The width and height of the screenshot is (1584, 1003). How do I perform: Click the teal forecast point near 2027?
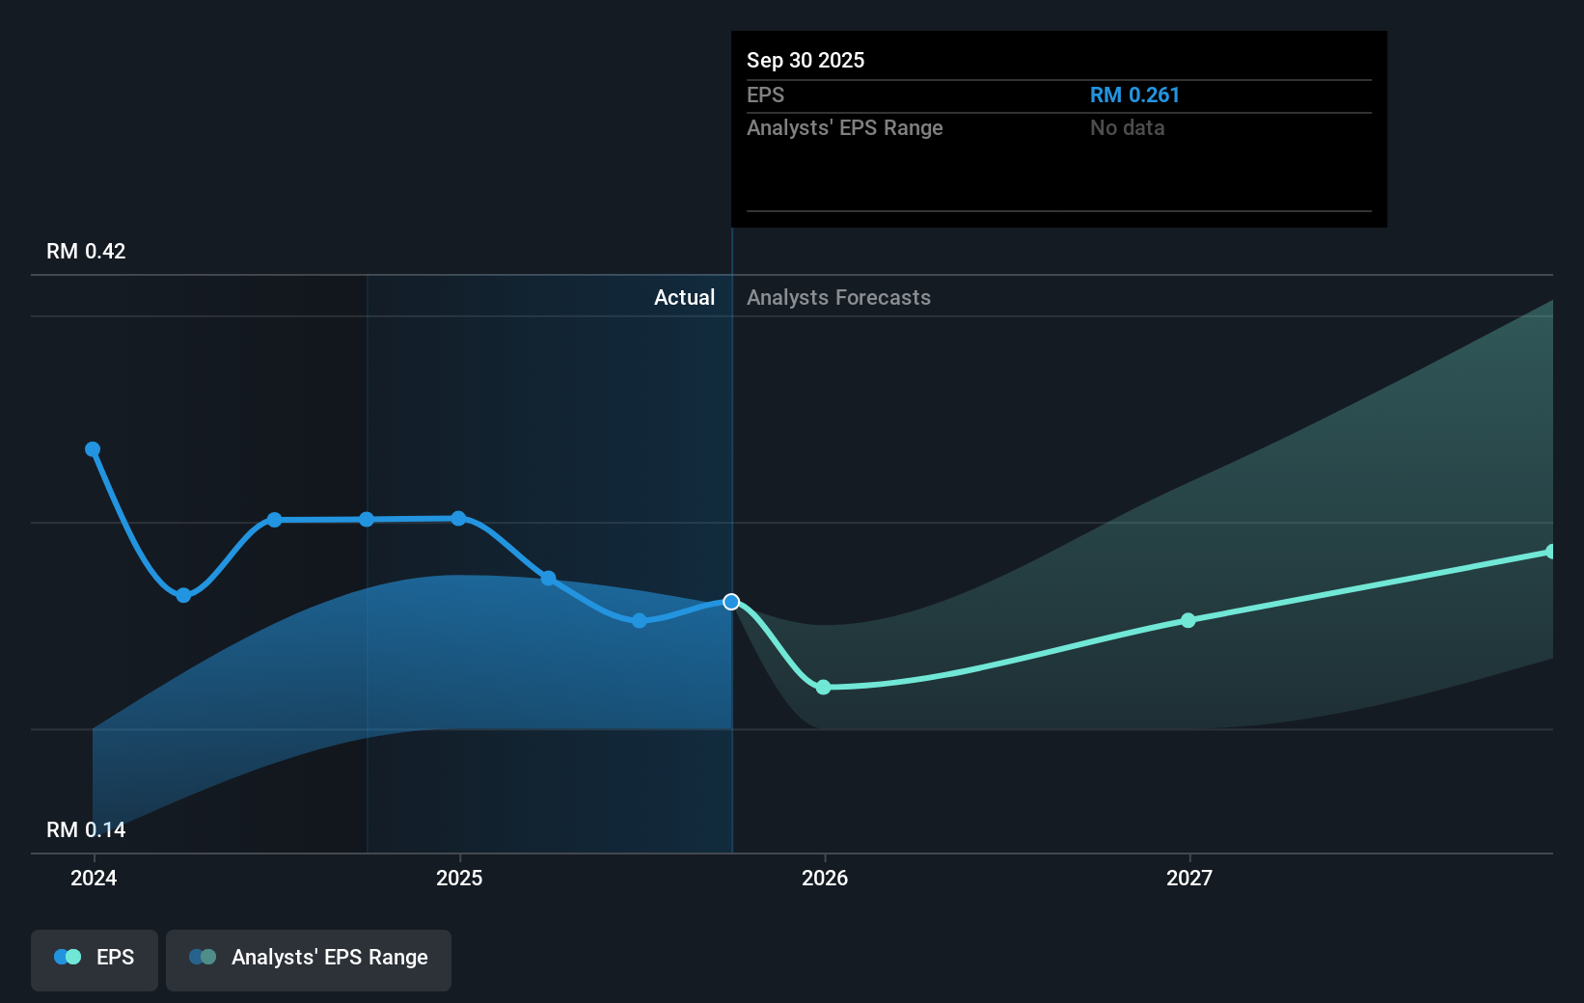pos(1187,621)
